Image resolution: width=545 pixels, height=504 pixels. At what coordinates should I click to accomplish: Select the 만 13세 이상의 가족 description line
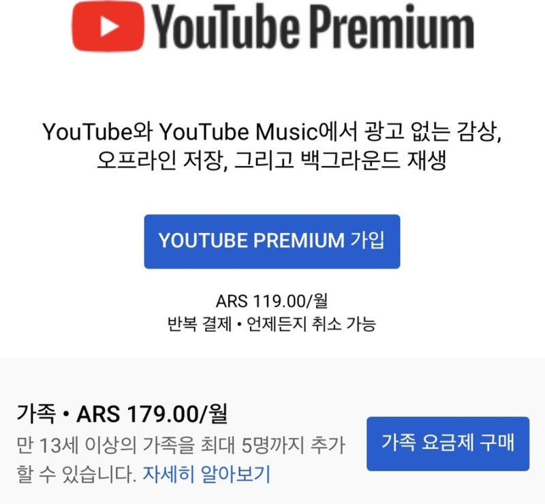point(181,445)
